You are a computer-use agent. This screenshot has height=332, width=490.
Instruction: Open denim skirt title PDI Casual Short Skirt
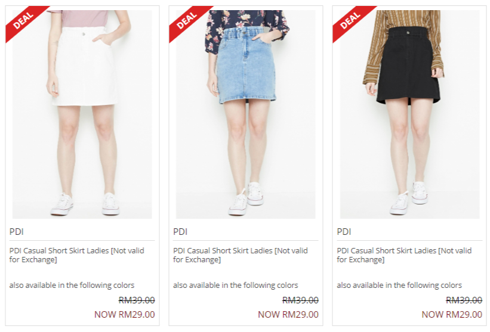(241, 255)
